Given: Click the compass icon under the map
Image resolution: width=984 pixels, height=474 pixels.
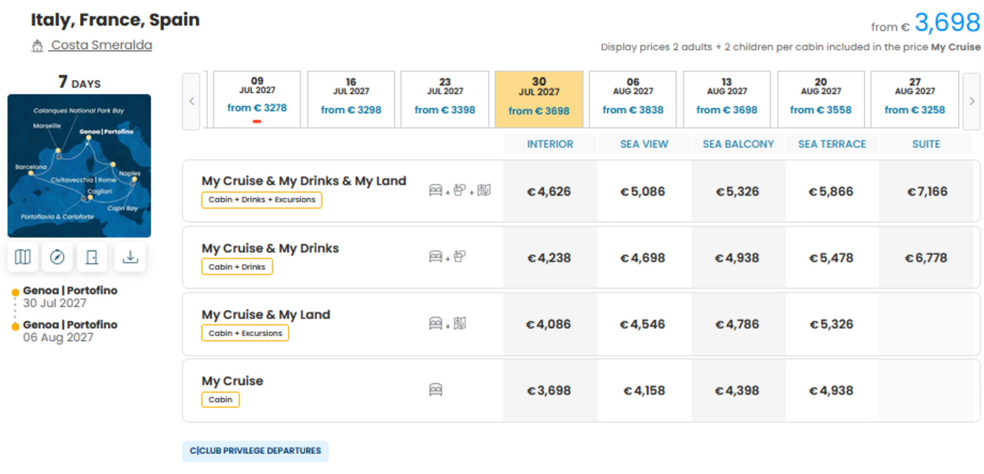Looking at the screenshot, I should 57,257.
